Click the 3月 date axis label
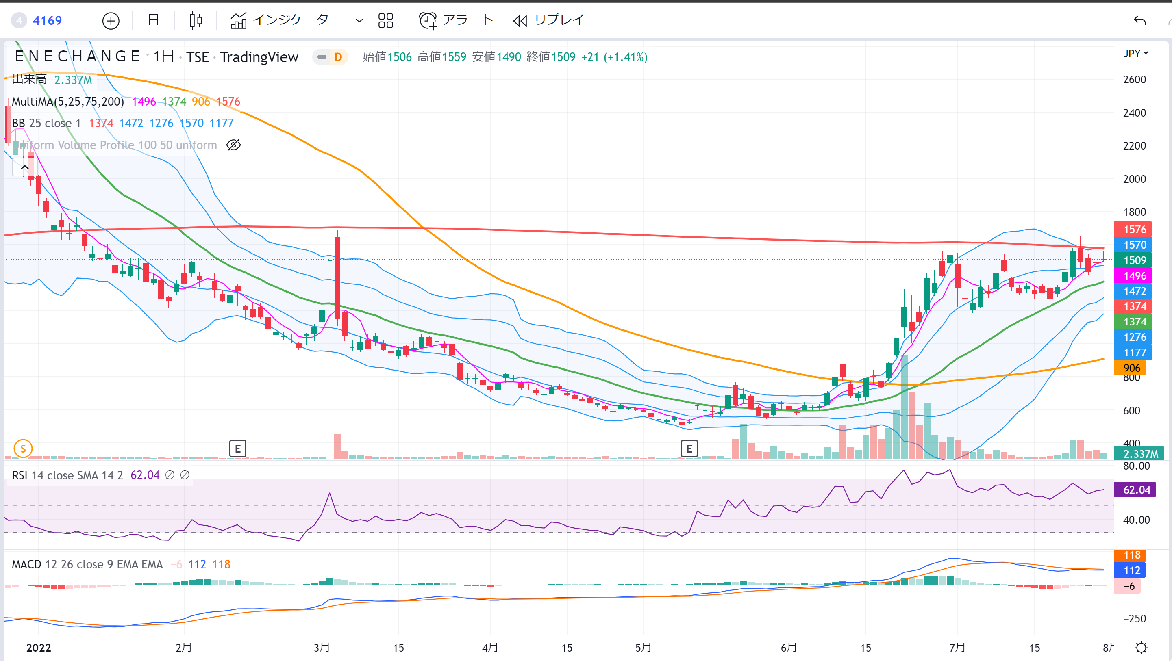Viewport: 1172px width, 661px height. point(322,647)
